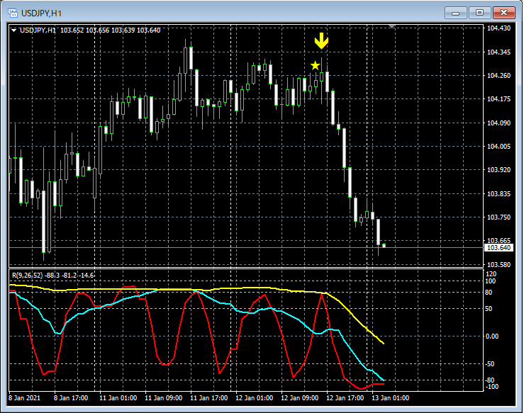Click the 104.430 price scale label

pyautogui.click(x=499, y=28)
